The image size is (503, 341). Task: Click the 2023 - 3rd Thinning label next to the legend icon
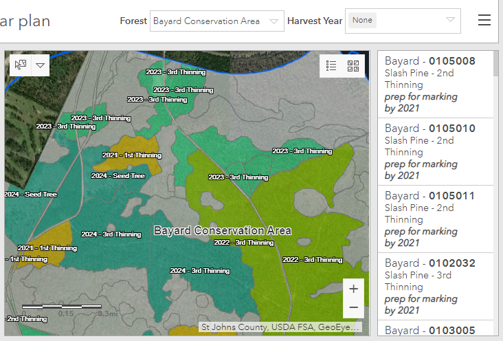[x=302, y=151]
